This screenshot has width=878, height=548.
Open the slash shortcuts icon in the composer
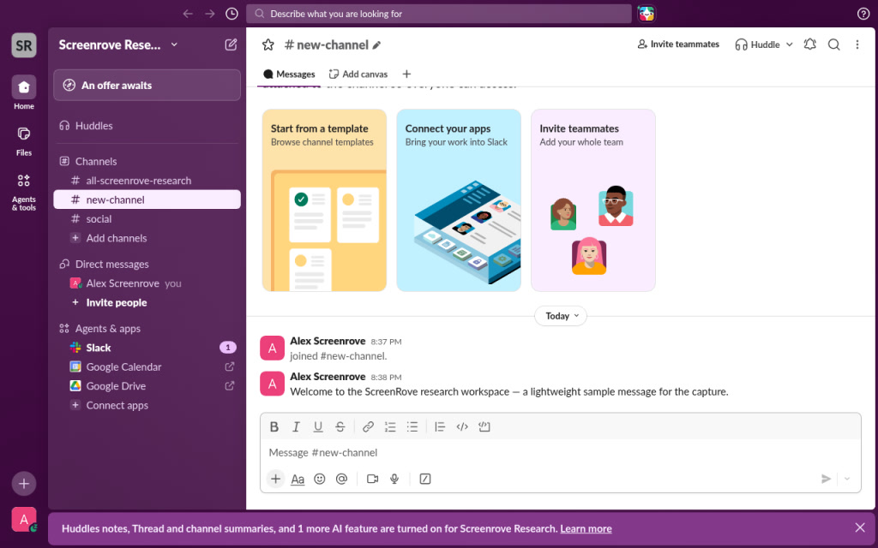point(425,479)
